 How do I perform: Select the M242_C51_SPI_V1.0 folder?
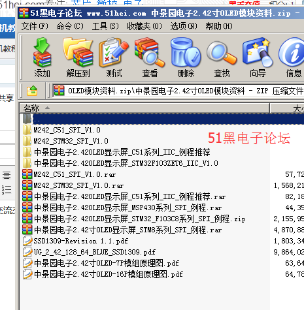[x=67, y=130]
